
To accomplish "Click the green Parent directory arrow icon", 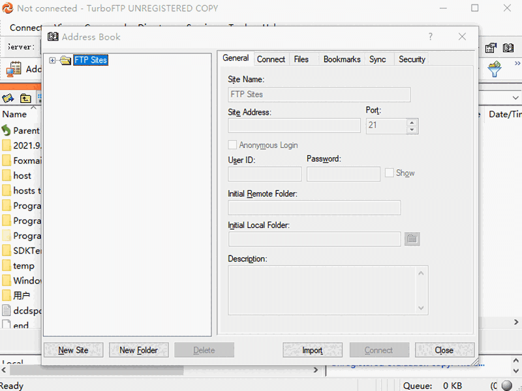I will pyautogui.click(x=7, y=131).
